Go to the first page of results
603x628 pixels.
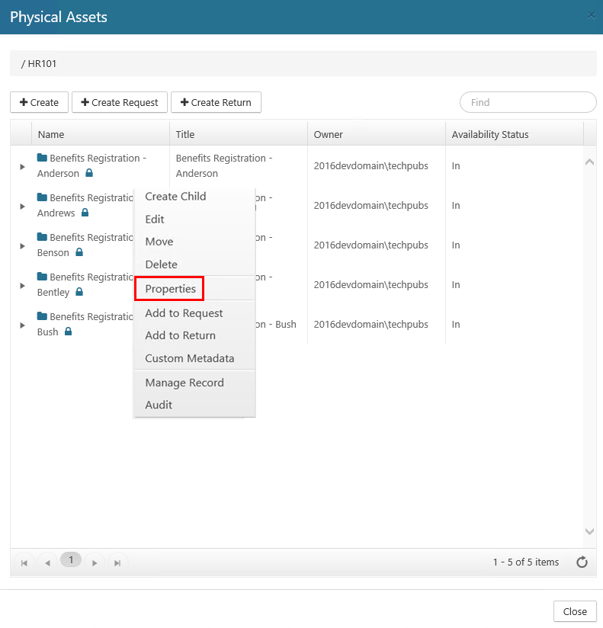pos(24,562)
